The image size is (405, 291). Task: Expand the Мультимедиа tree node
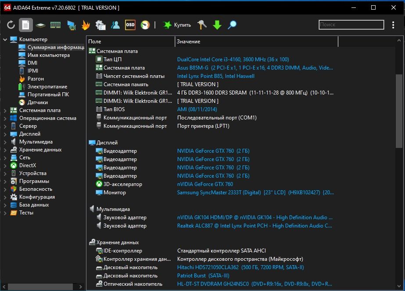[5, 142]
